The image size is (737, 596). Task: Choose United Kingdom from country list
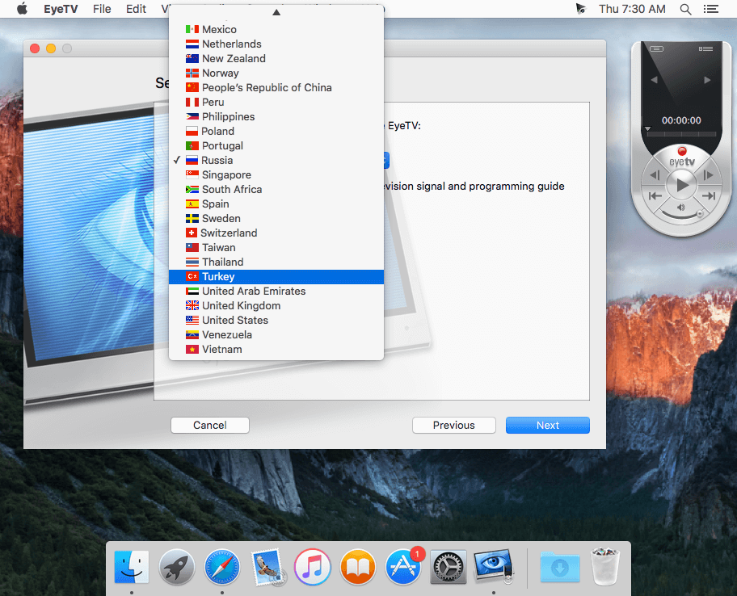[x=276, y=306]
